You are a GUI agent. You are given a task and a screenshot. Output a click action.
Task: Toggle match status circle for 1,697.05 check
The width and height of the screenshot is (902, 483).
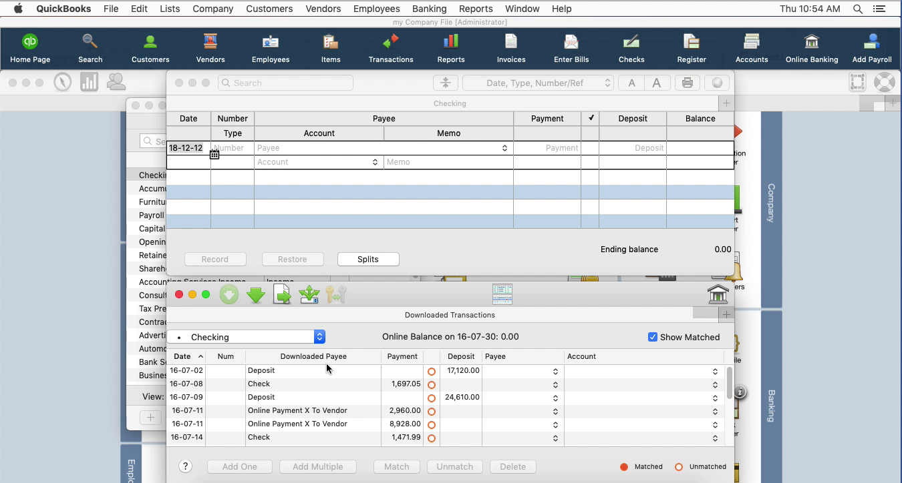[x=432, y=385]
